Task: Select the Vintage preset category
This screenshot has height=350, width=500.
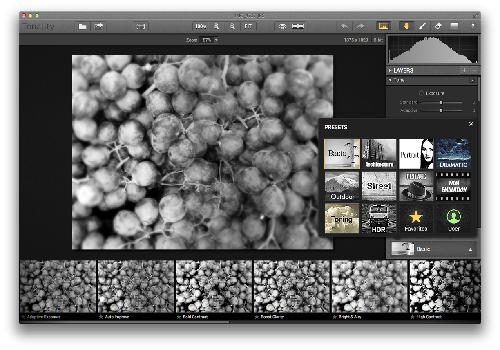Action: [416, 186]
